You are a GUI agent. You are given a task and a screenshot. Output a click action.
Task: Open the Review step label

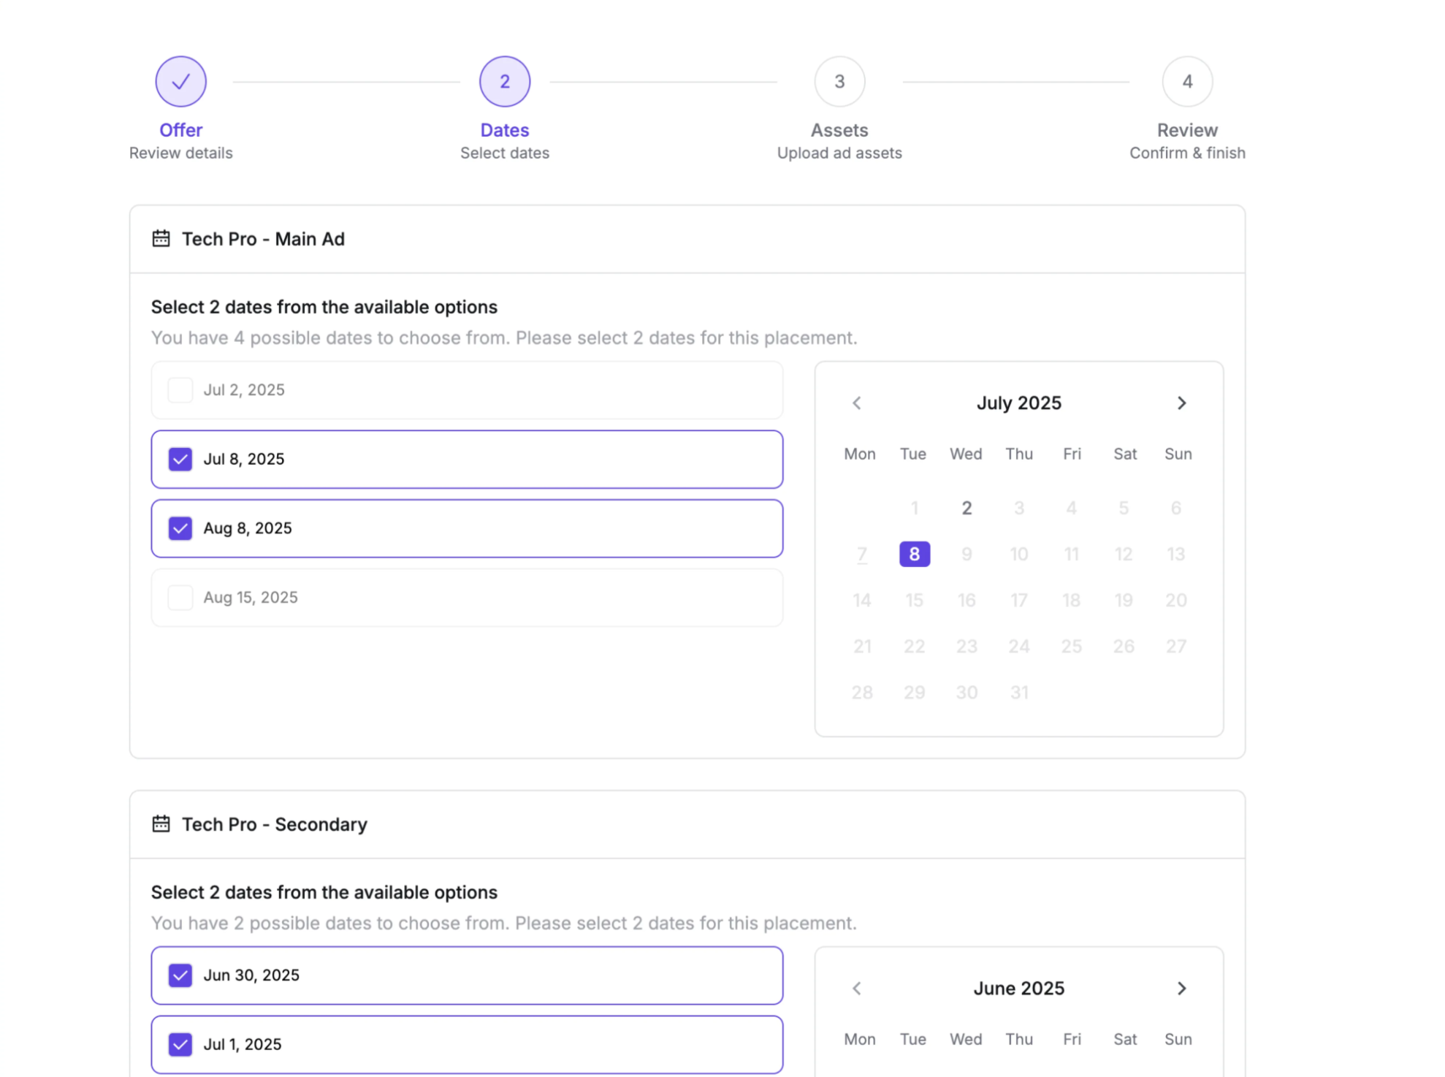point(1187,130)
